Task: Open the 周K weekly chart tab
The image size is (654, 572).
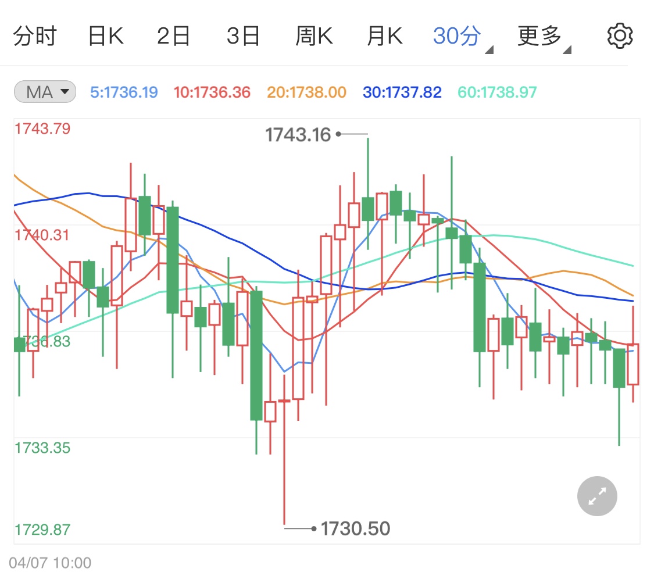Action: (314, 36)
